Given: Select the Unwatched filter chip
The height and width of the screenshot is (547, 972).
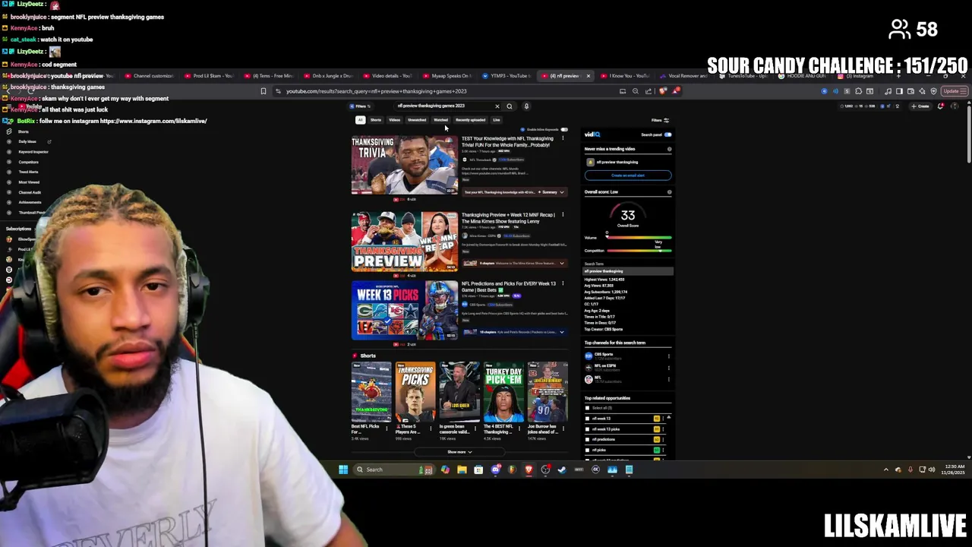Looking at the screenshot, I should pyautogui.click(x=417, y=120).
